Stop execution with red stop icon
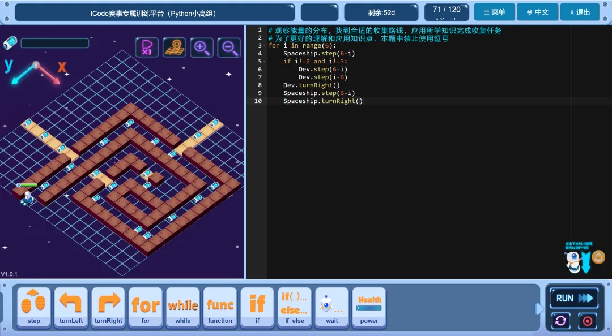612x336 pixels. (x=588, y=321)
